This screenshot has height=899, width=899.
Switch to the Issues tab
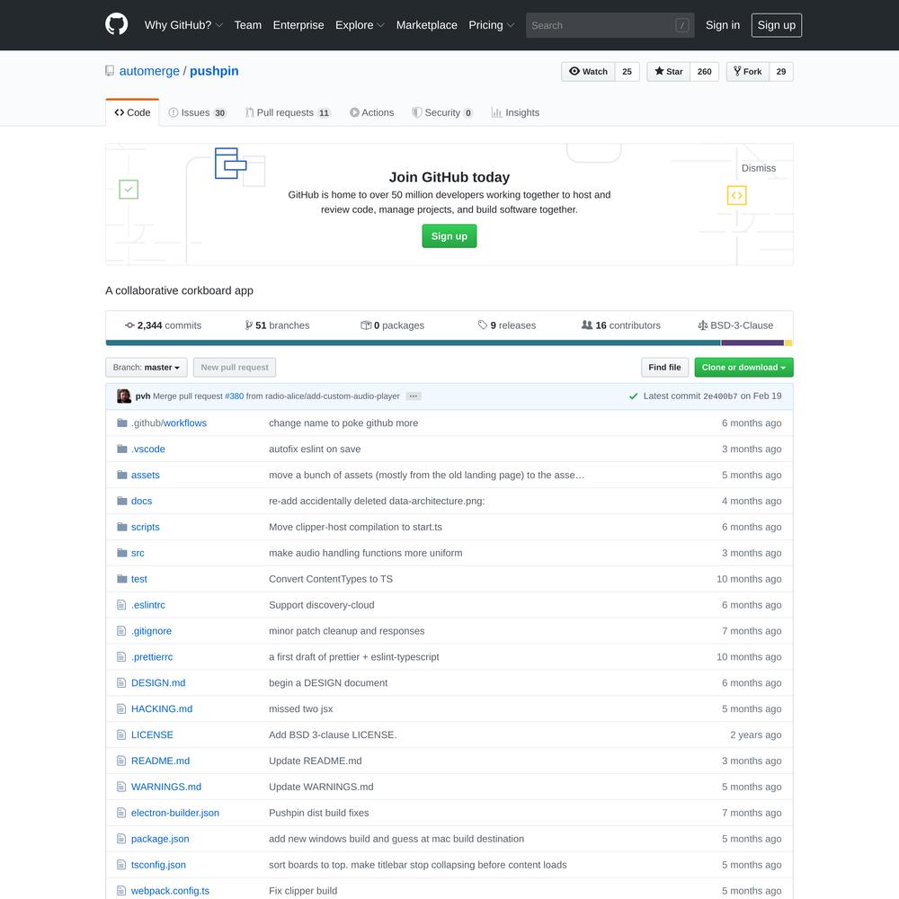point(198,112)
